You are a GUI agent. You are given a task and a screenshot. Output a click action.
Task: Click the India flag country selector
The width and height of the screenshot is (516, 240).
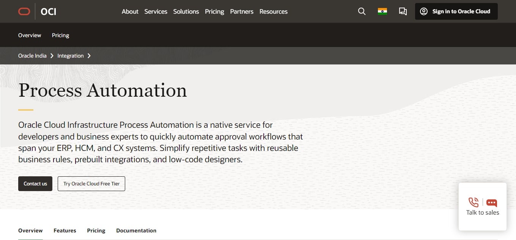pyautogui.click(x=382, y=11)
